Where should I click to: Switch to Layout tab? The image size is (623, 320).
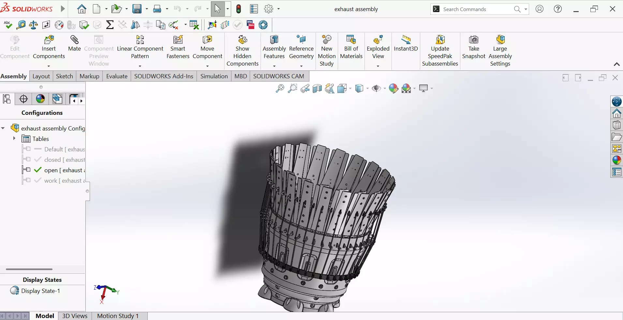coord(41,76)
